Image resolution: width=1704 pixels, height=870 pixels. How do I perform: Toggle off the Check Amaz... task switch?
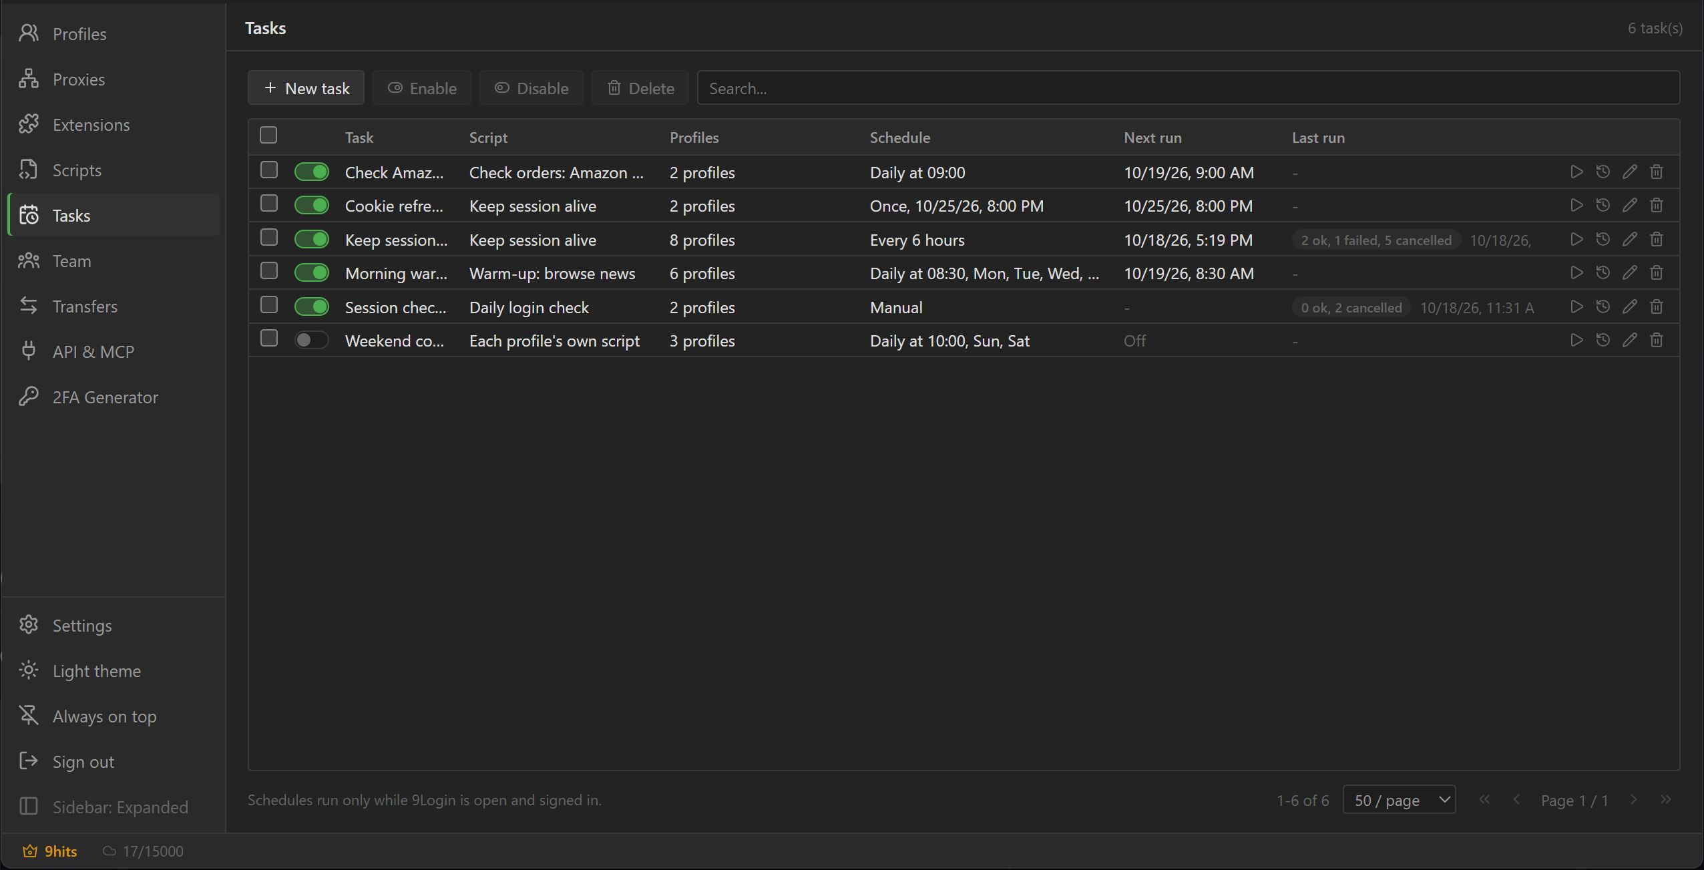click(312, 172)
